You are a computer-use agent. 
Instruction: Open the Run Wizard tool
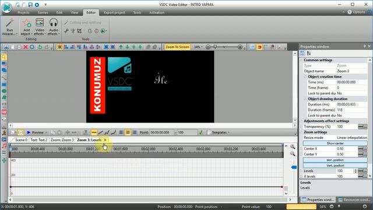point(9,27)
